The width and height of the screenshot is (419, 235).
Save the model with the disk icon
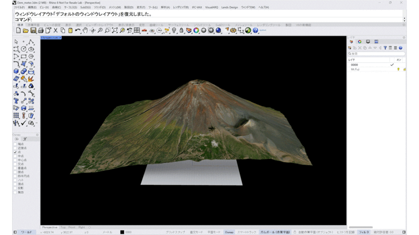coord(33,31)
